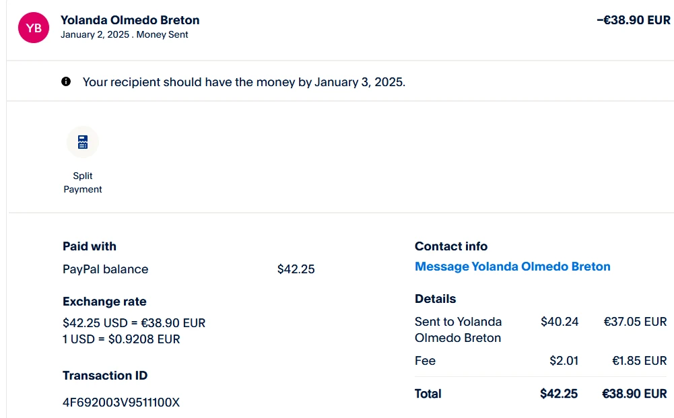Select the 1 USD = $0.9208 EUR rate

click(121, 339)
